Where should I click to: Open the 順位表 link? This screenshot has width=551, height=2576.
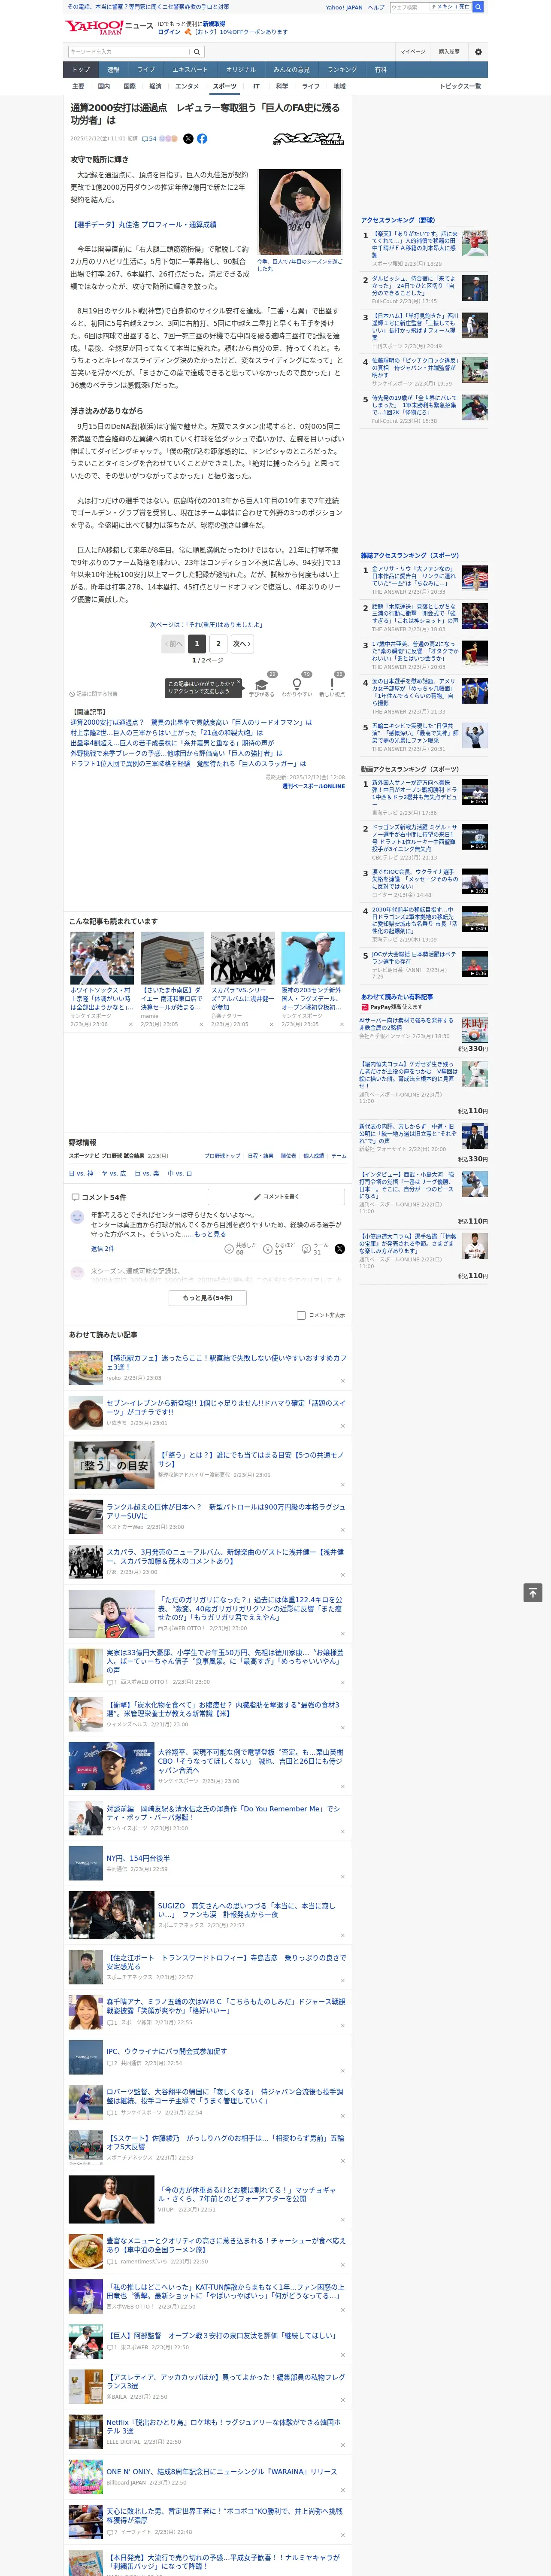tap(288, 1156)
